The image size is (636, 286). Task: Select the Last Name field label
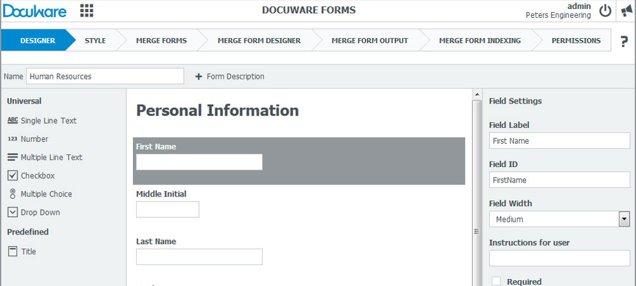coord(156,242)
